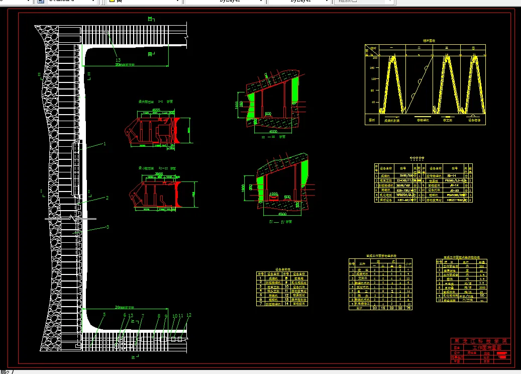Click row number '14' in the equipment name table

(286, 304)
